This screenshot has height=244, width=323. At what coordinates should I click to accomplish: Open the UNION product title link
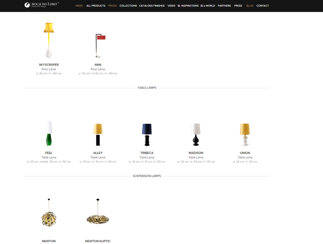(x=245, y=153)
